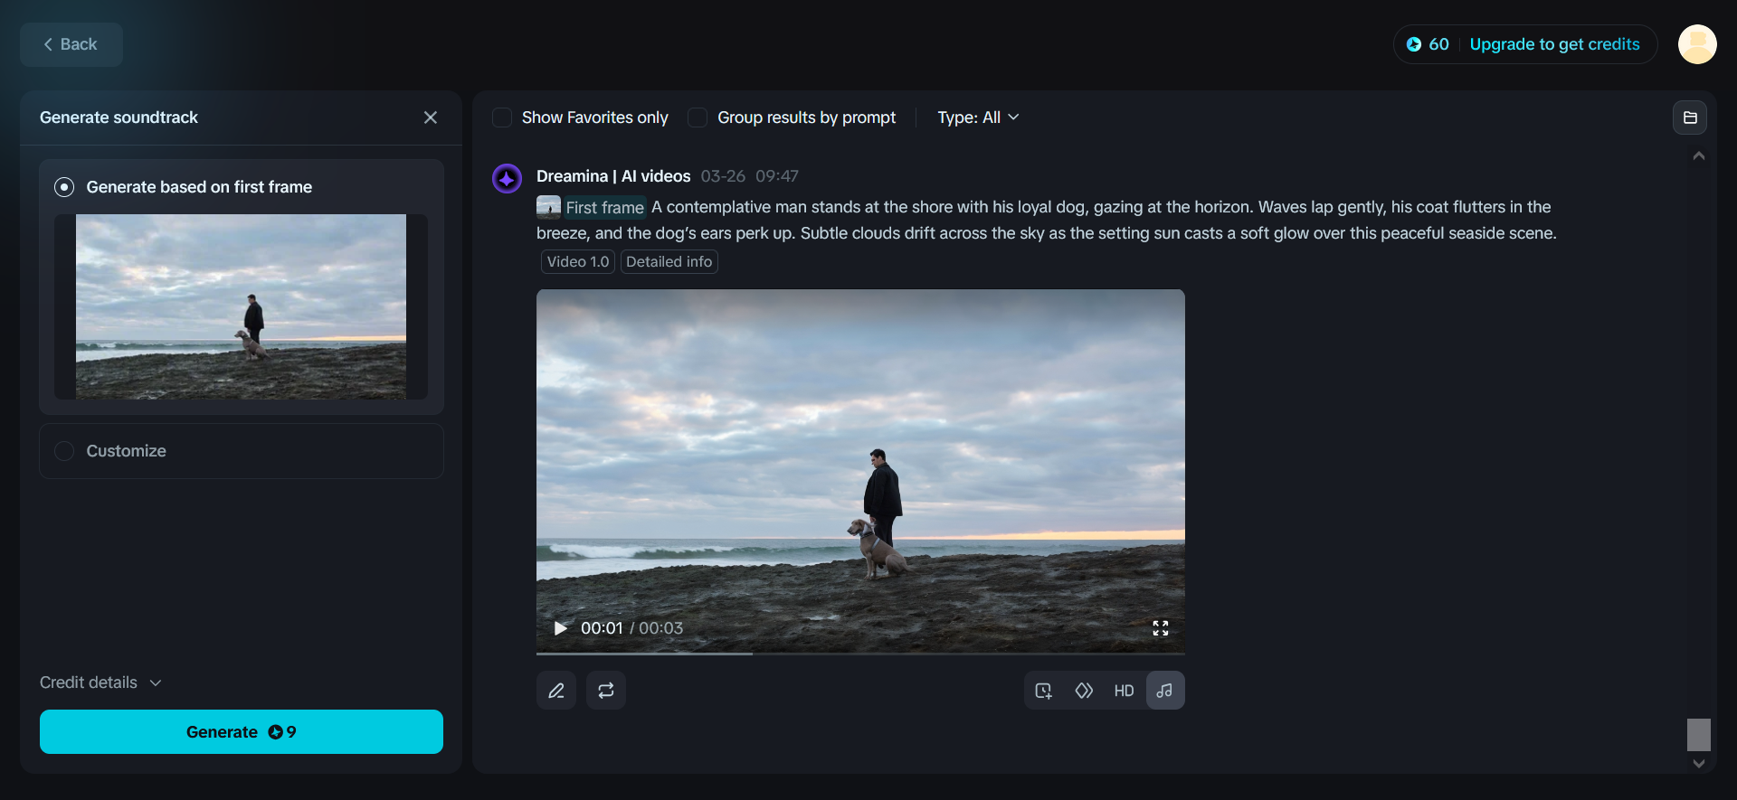Open the user profile avatar
Viewport: 1737px width, 800px height.
coord(1697,44)
